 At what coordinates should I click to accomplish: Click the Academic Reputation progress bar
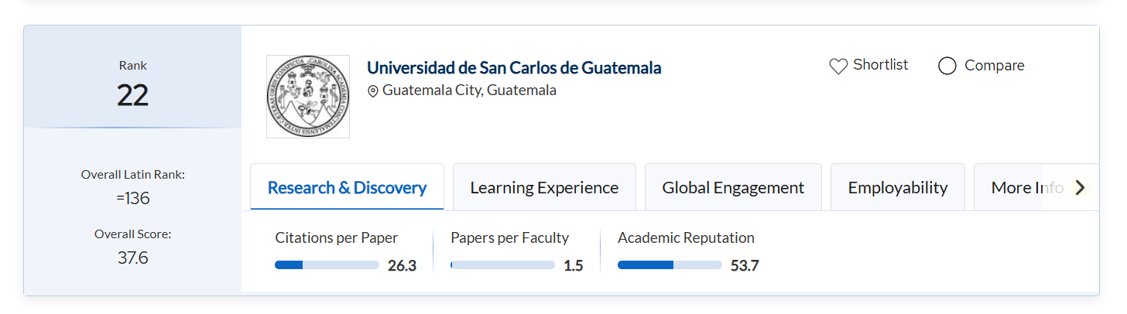pyautogui.click(x=670, y=265)
